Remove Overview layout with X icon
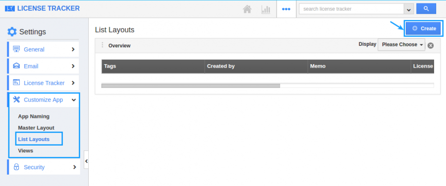 pos(431,45)
